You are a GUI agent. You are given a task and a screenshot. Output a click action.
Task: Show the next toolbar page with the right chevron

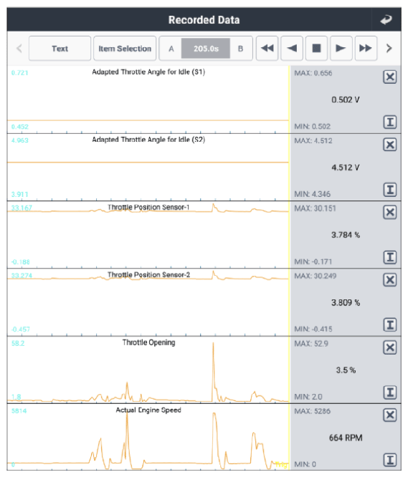tap(389, 49)
